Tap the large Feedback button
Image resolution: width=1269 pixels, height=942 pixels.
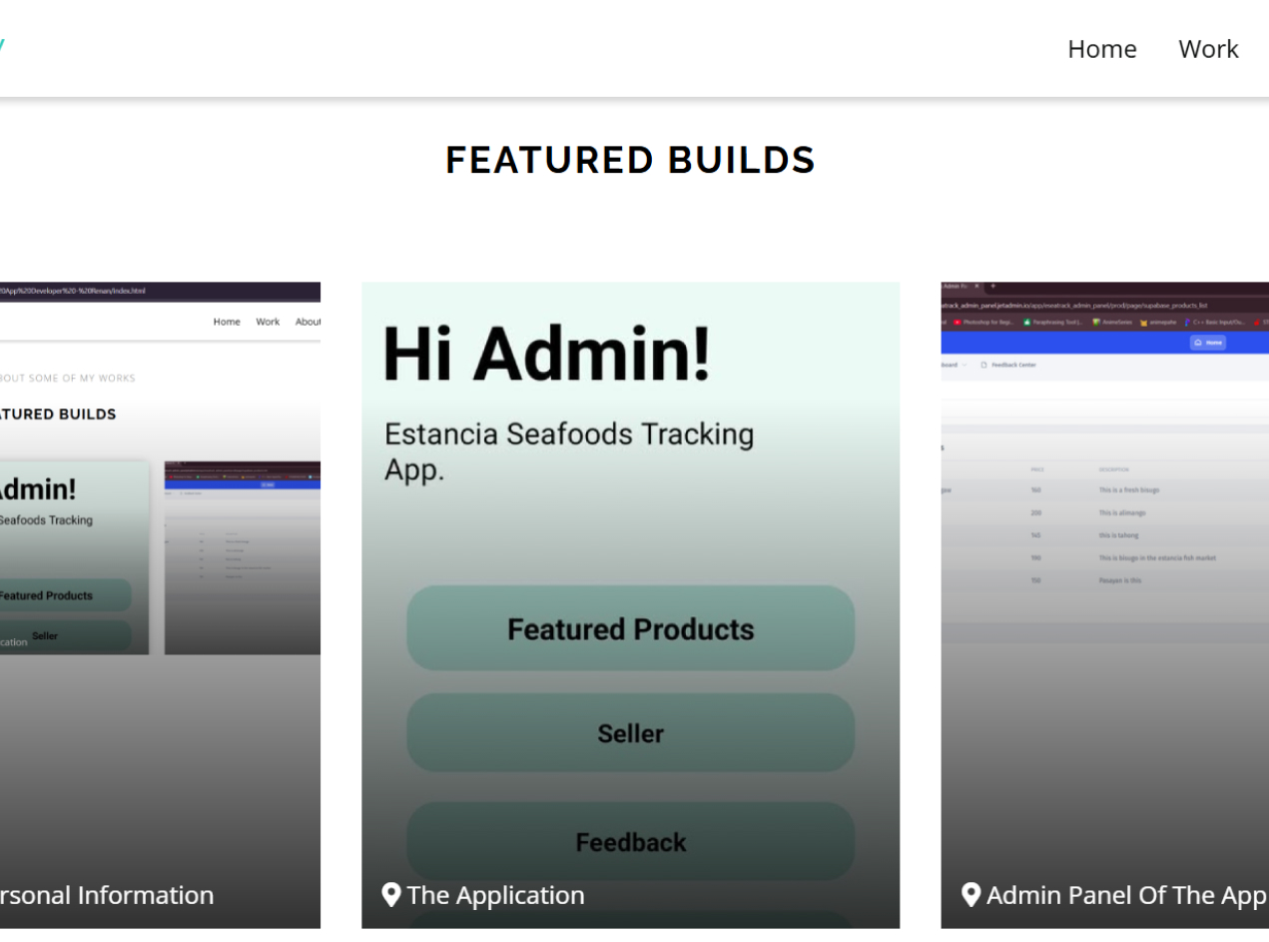point(630,842)
